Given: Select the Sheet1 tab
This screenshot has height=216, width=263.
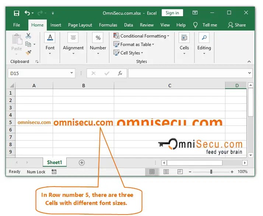Looking at the screenshot, I should 55,162.
